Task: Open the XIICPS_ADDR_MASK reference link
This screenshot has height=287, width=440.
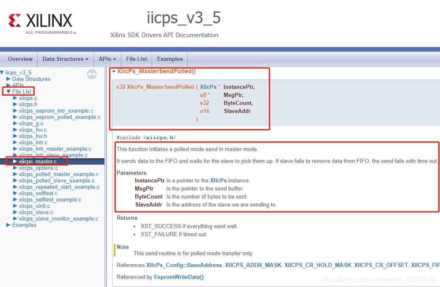Action: tap(253, 265)
